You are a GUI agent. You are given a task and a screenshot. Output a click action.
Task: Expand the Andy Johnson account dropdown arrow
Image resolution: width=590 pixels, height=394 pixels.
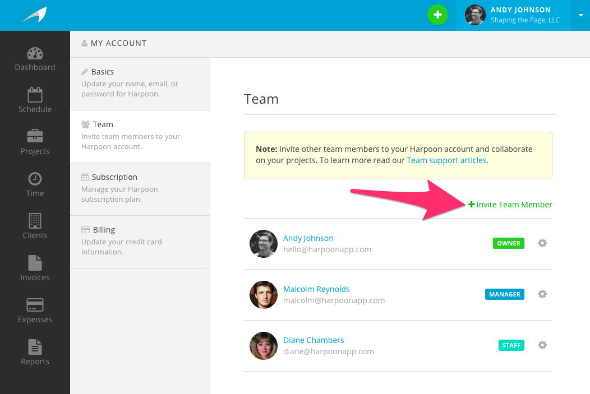tap(580, 15)
